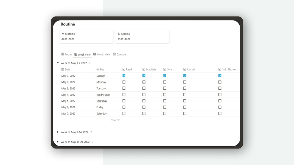
Task: Uncheck Cold Shower for Sunday May 1
Action: (x=220, y=76)
